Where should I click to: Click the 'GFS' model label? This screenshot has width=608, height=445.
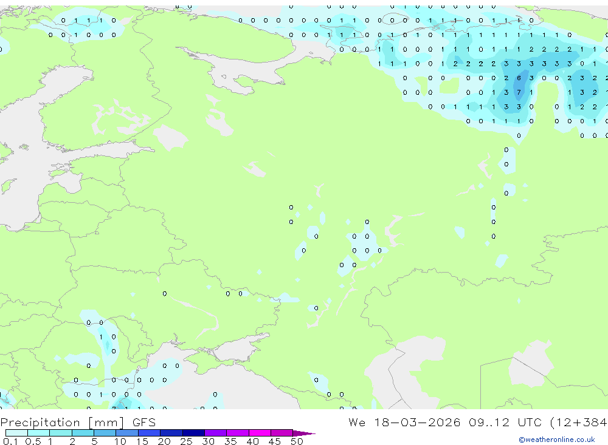coord(144,423)
